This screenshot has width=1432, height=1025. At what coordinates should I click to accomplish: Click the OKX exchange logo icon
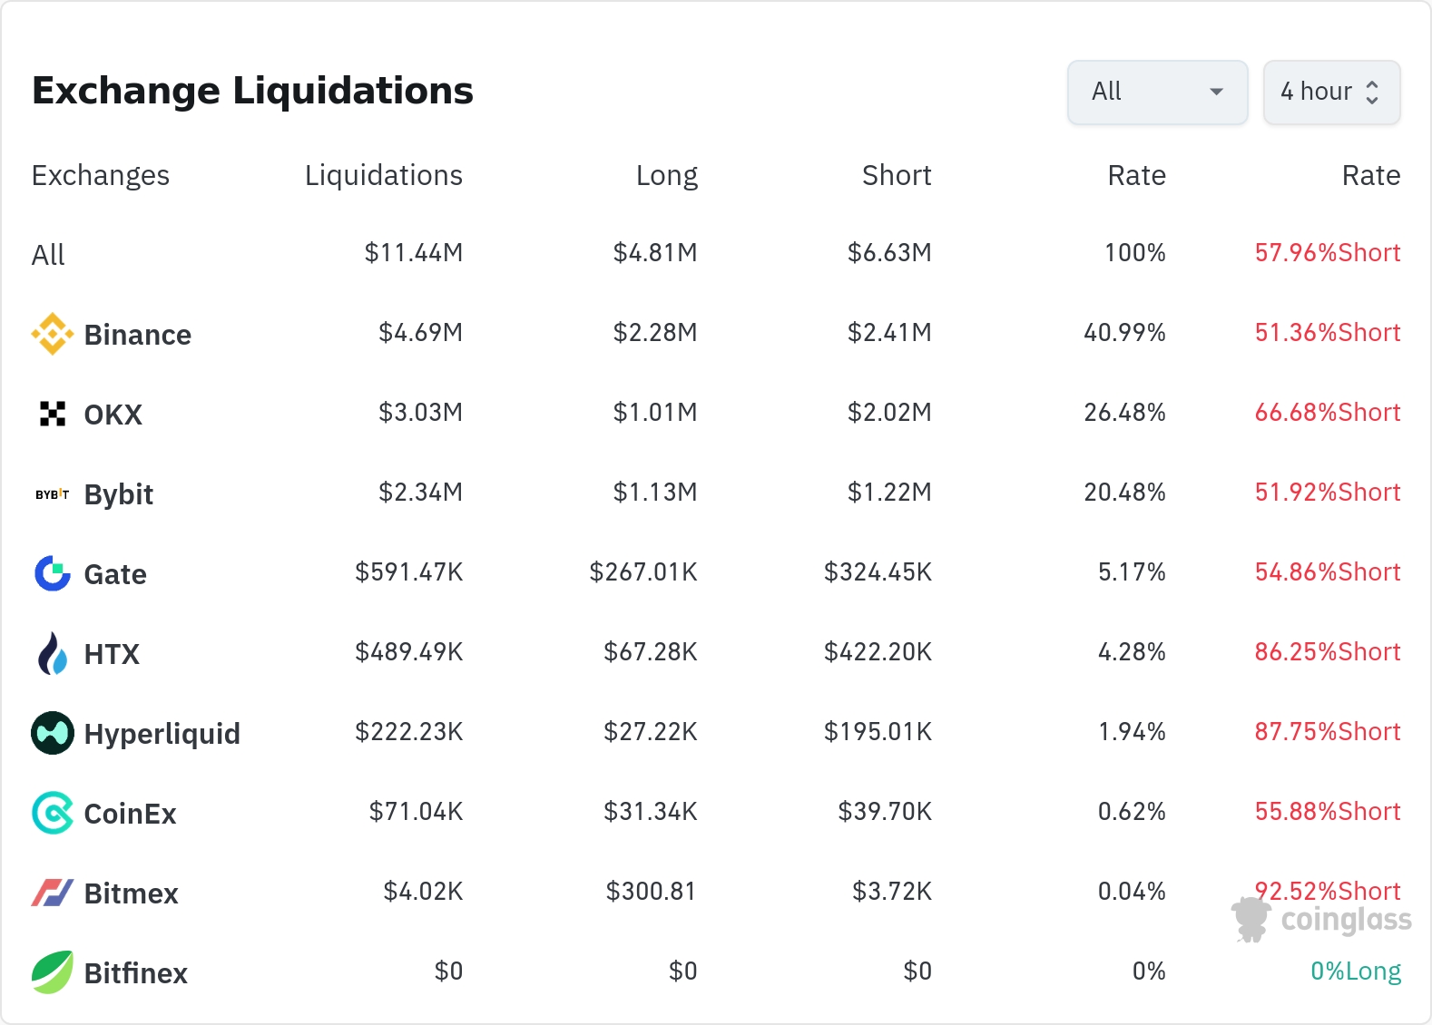53,414
